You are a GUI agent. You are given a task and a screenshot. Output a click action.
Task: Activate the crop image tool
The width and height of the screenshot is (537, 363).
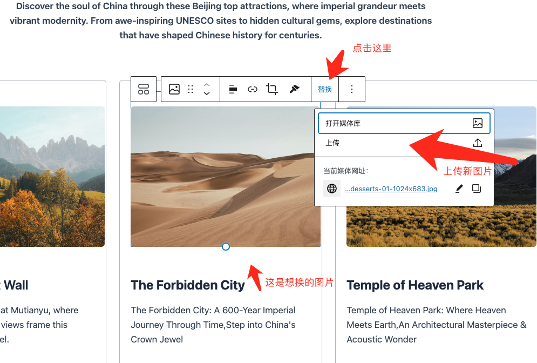coord(272,89)
